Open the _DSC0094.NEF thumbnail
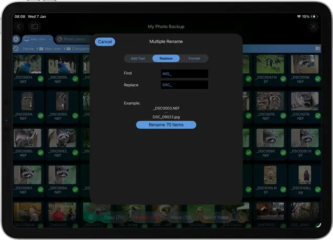This screenshot has width=333, height=240. click(62, 175)
